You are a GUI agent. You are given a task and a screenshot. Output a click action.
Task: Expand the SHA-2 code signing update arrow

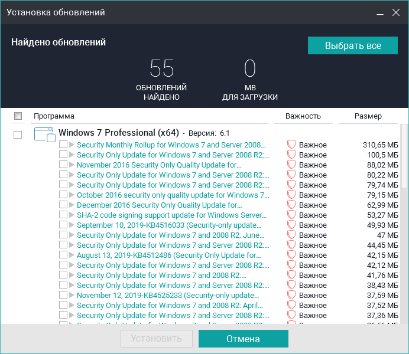point(72,215)
